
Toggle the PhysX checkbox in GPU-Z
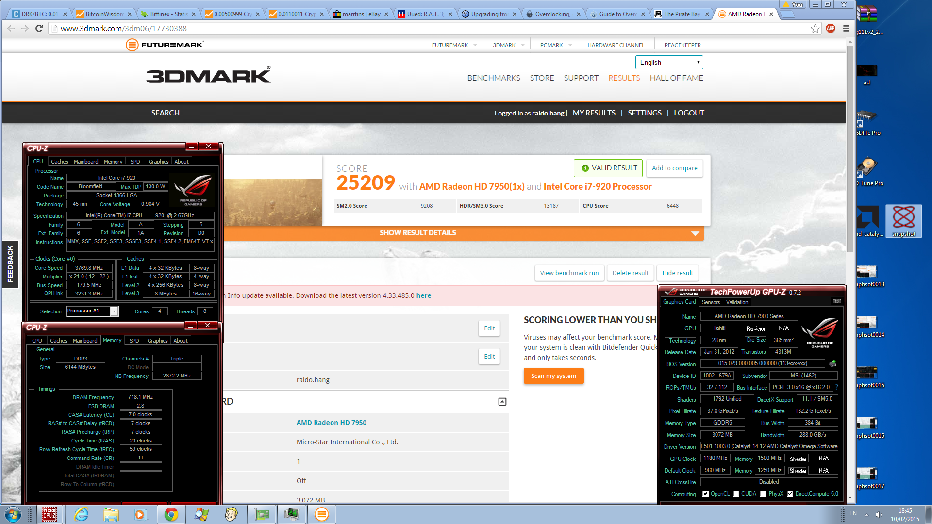(763, 494)
